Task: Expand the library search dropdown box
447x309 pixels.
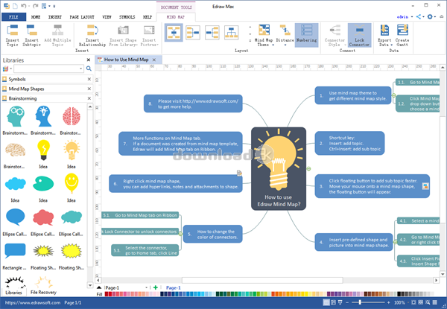Action: click(x=81, y=69)
